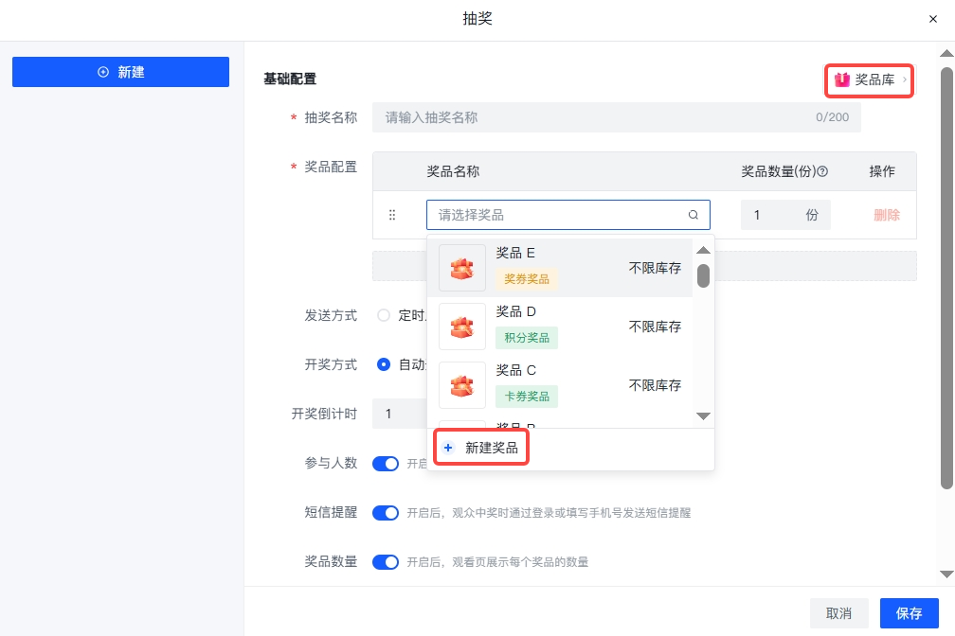
Task: Click the 奖品 D gift icon
Action: (462, 327)
